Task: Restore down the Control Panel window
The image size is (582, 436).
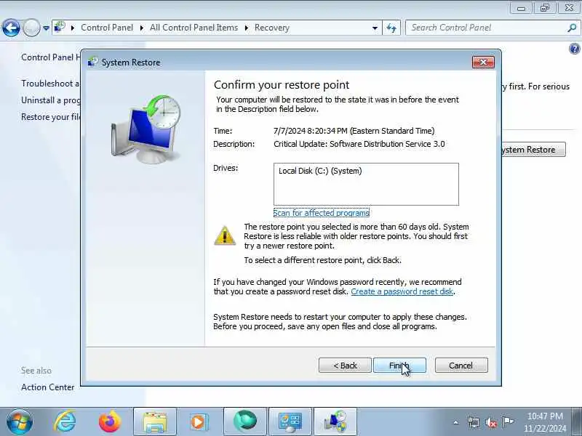Action: pyautogui.click(x=545, y=7)
